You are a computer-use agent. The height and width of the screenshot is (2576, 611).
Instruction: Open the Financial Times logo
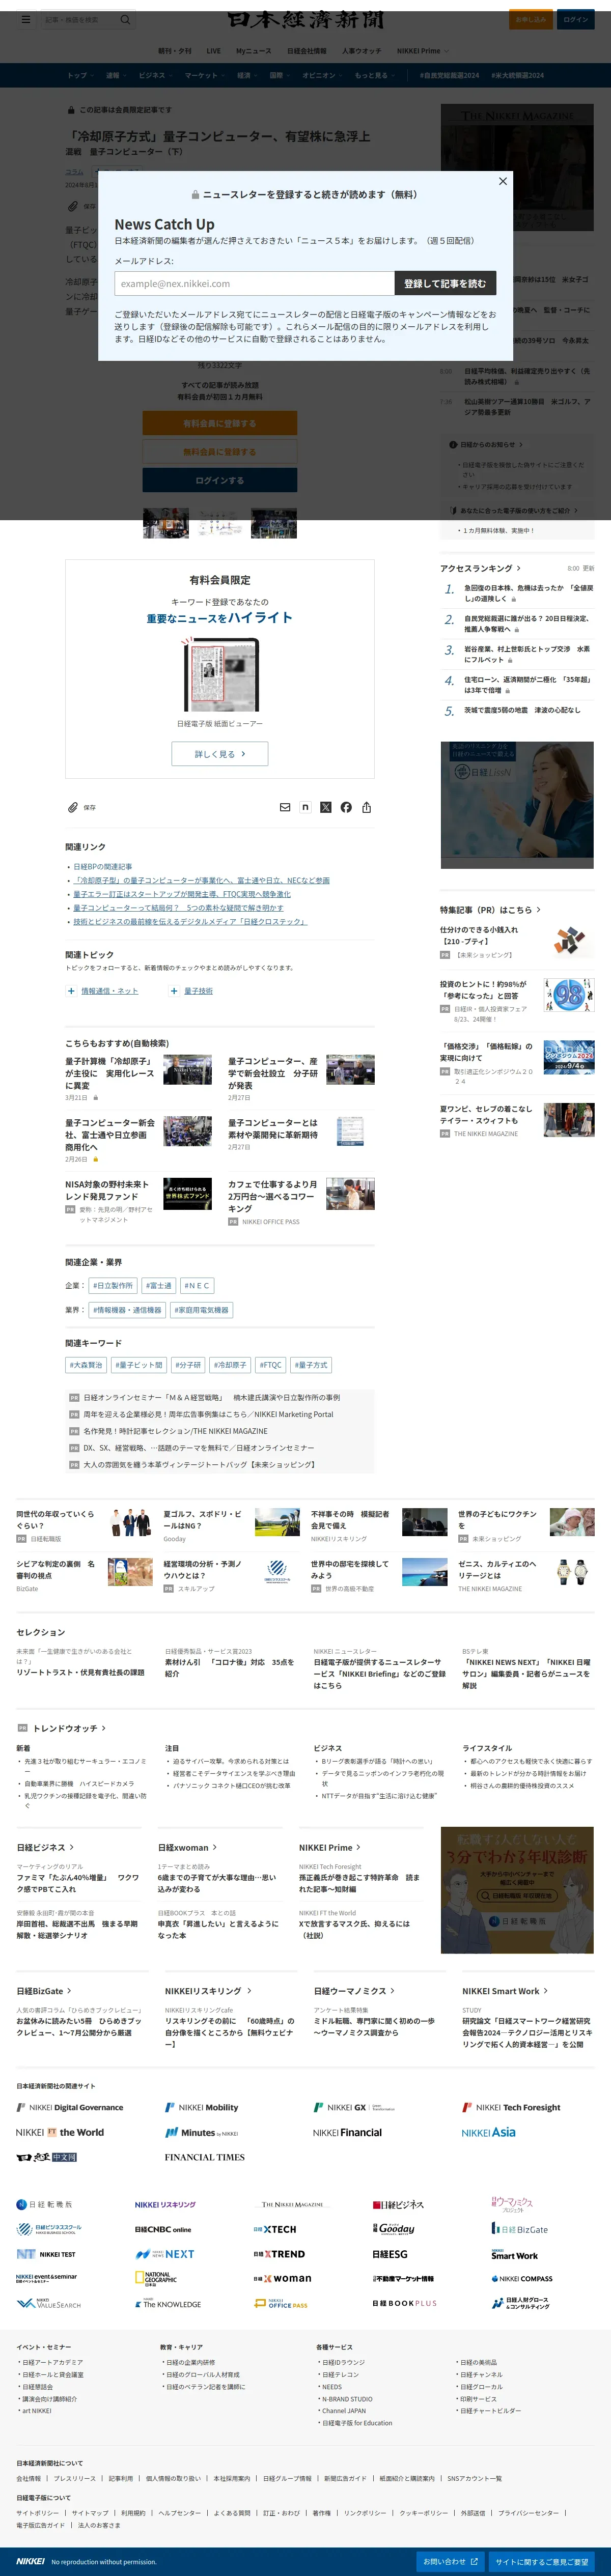(204, 2158)
